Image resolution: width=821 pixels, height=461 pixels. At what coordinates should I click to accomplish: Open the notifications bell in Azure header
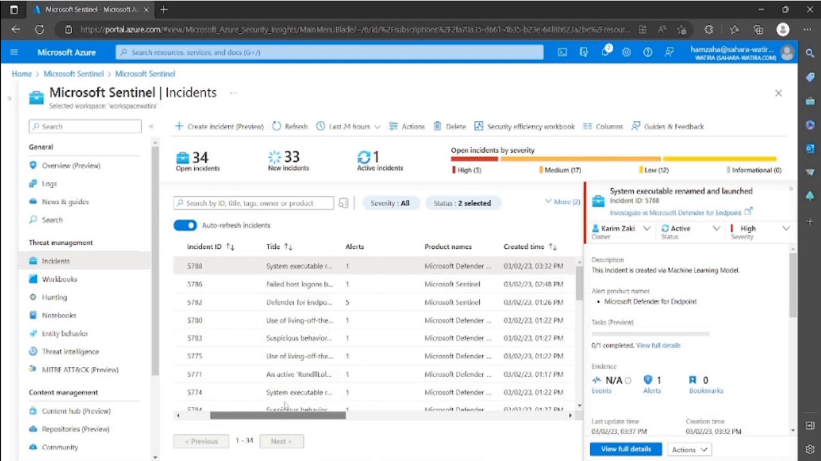pyautogui.click(x=605, y=53)
